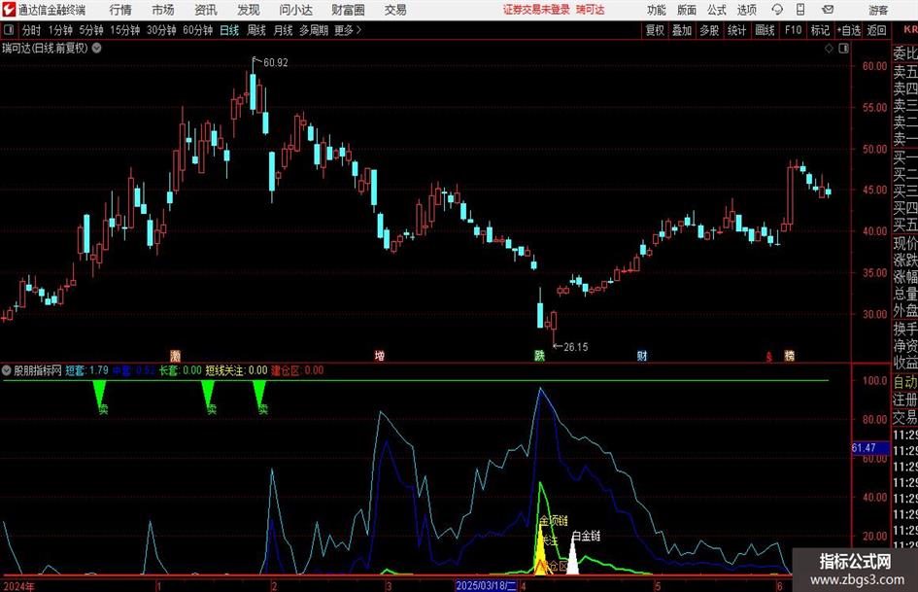The width and height of the screenshot is (918, 592).
Task: Open the 发现 menu
Action: coord(249,10)
